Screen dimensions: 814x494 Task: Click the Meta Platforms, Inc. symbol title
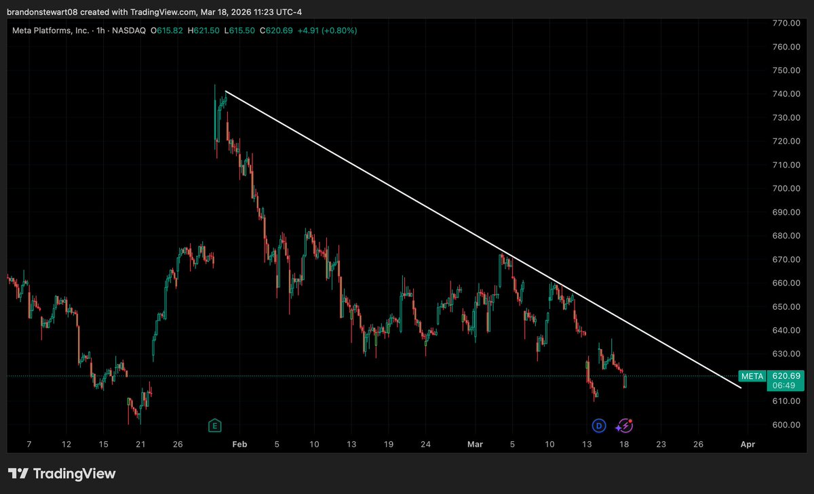coord(51,30)
